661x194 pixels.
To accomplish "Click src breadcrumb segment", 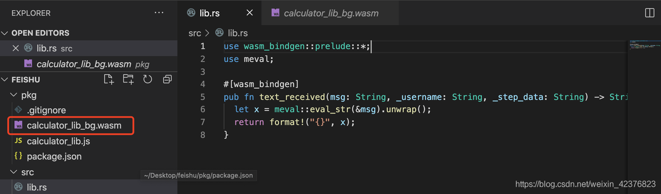I will [195, 33].
